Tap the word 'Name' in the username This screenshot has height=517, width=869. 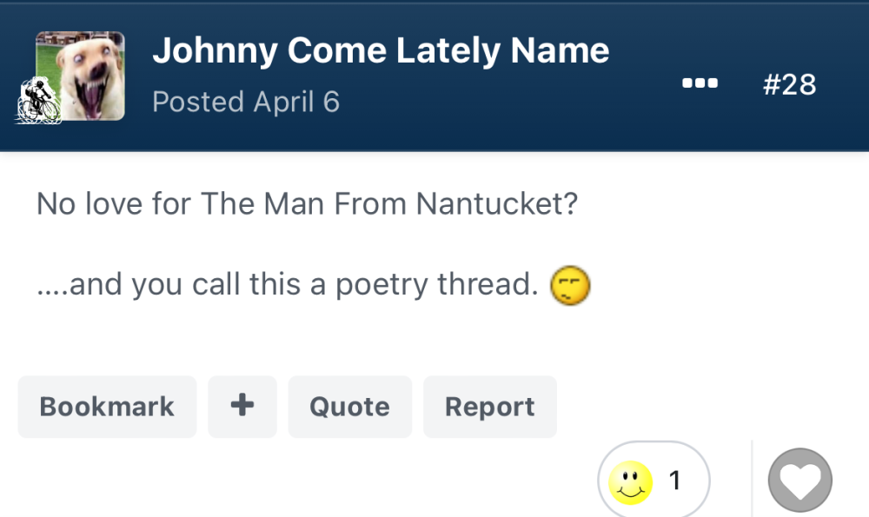pos(560,51)
